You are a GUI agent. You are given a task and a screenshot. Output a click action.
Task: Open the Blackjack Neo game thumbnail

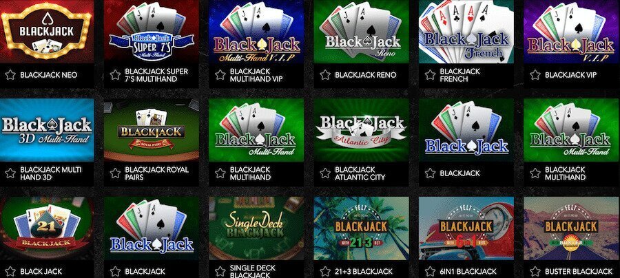(47, 32)
